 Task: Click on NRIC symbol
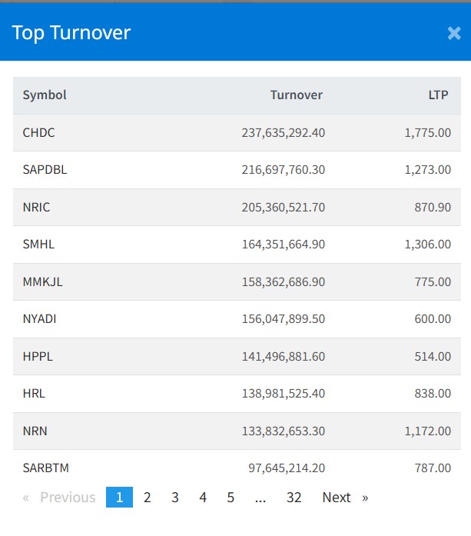coord(36,208)
